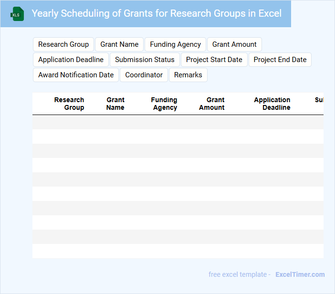Click the Funding Agency tag
Image resolution: width=335 pixels, height=294 pixels.
(x=175, y=44)
